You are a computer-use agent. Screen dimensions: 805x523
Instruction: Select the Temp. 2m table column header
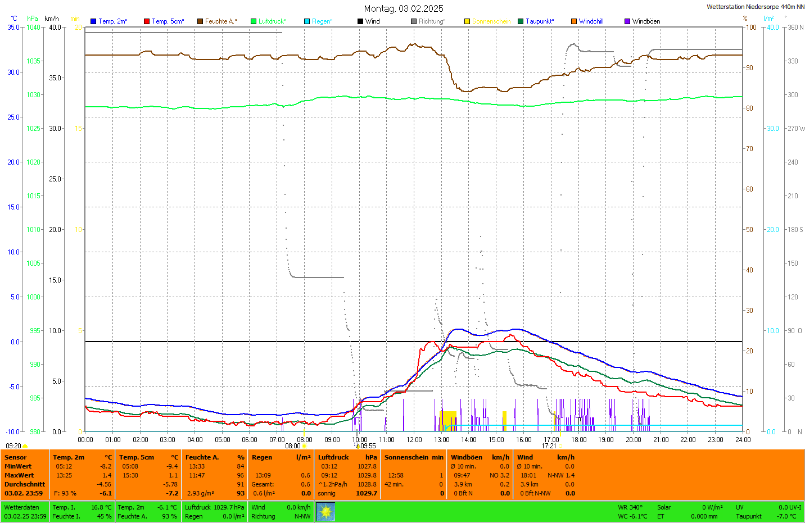click(69, 457)
